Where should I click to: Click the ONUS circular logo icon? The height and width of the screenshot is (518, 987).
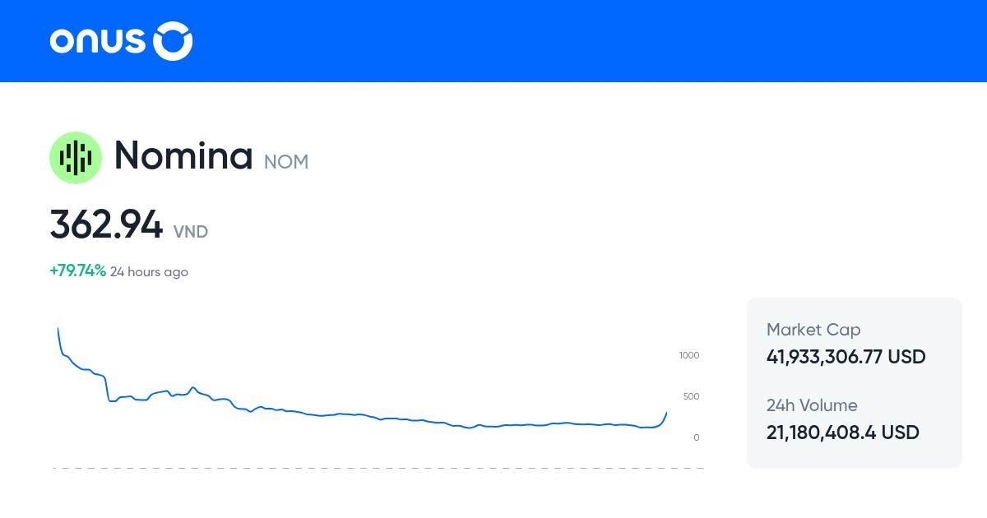coord(173,41)
